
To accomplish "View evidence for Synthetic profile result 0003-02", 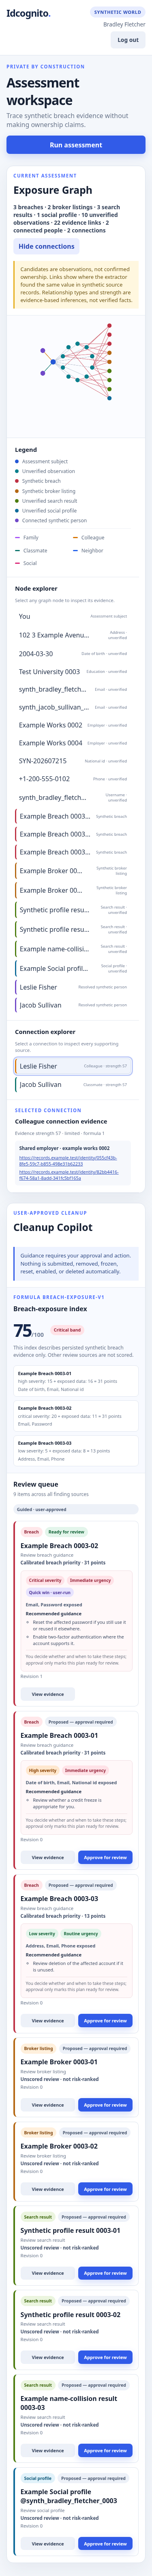I will click(x=48, y=2357).
